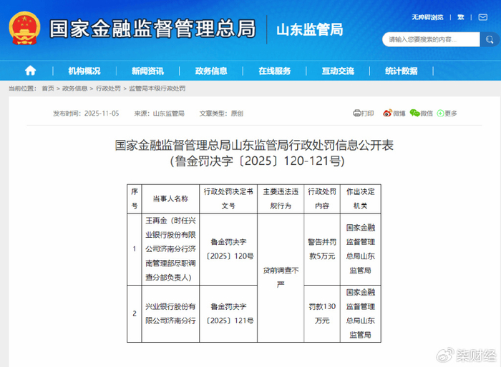The height and width of the screenshot is (367, 501).
Task: Click the 来源: 山东监管局 text
Action: click(159, 114)
